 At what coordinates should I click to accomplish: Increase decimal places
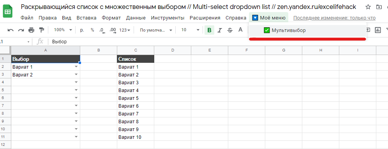coord(113,30)
